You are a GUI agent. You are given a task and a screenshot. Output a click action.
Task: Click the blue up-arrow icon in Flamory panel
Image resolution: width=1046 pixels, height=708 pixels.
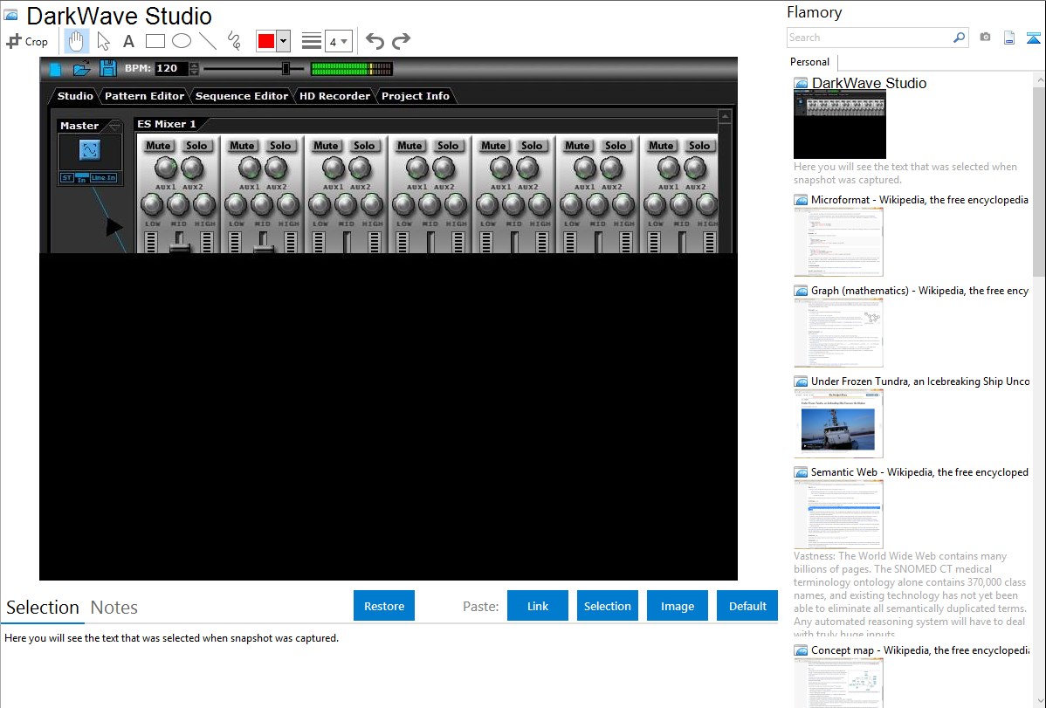pos(1033,38)
